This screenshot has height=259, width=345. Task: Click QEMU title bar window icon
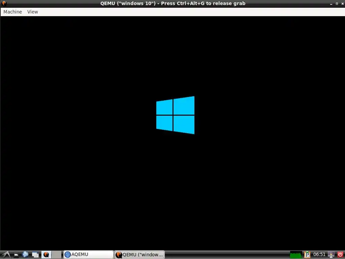pos(4,3)
